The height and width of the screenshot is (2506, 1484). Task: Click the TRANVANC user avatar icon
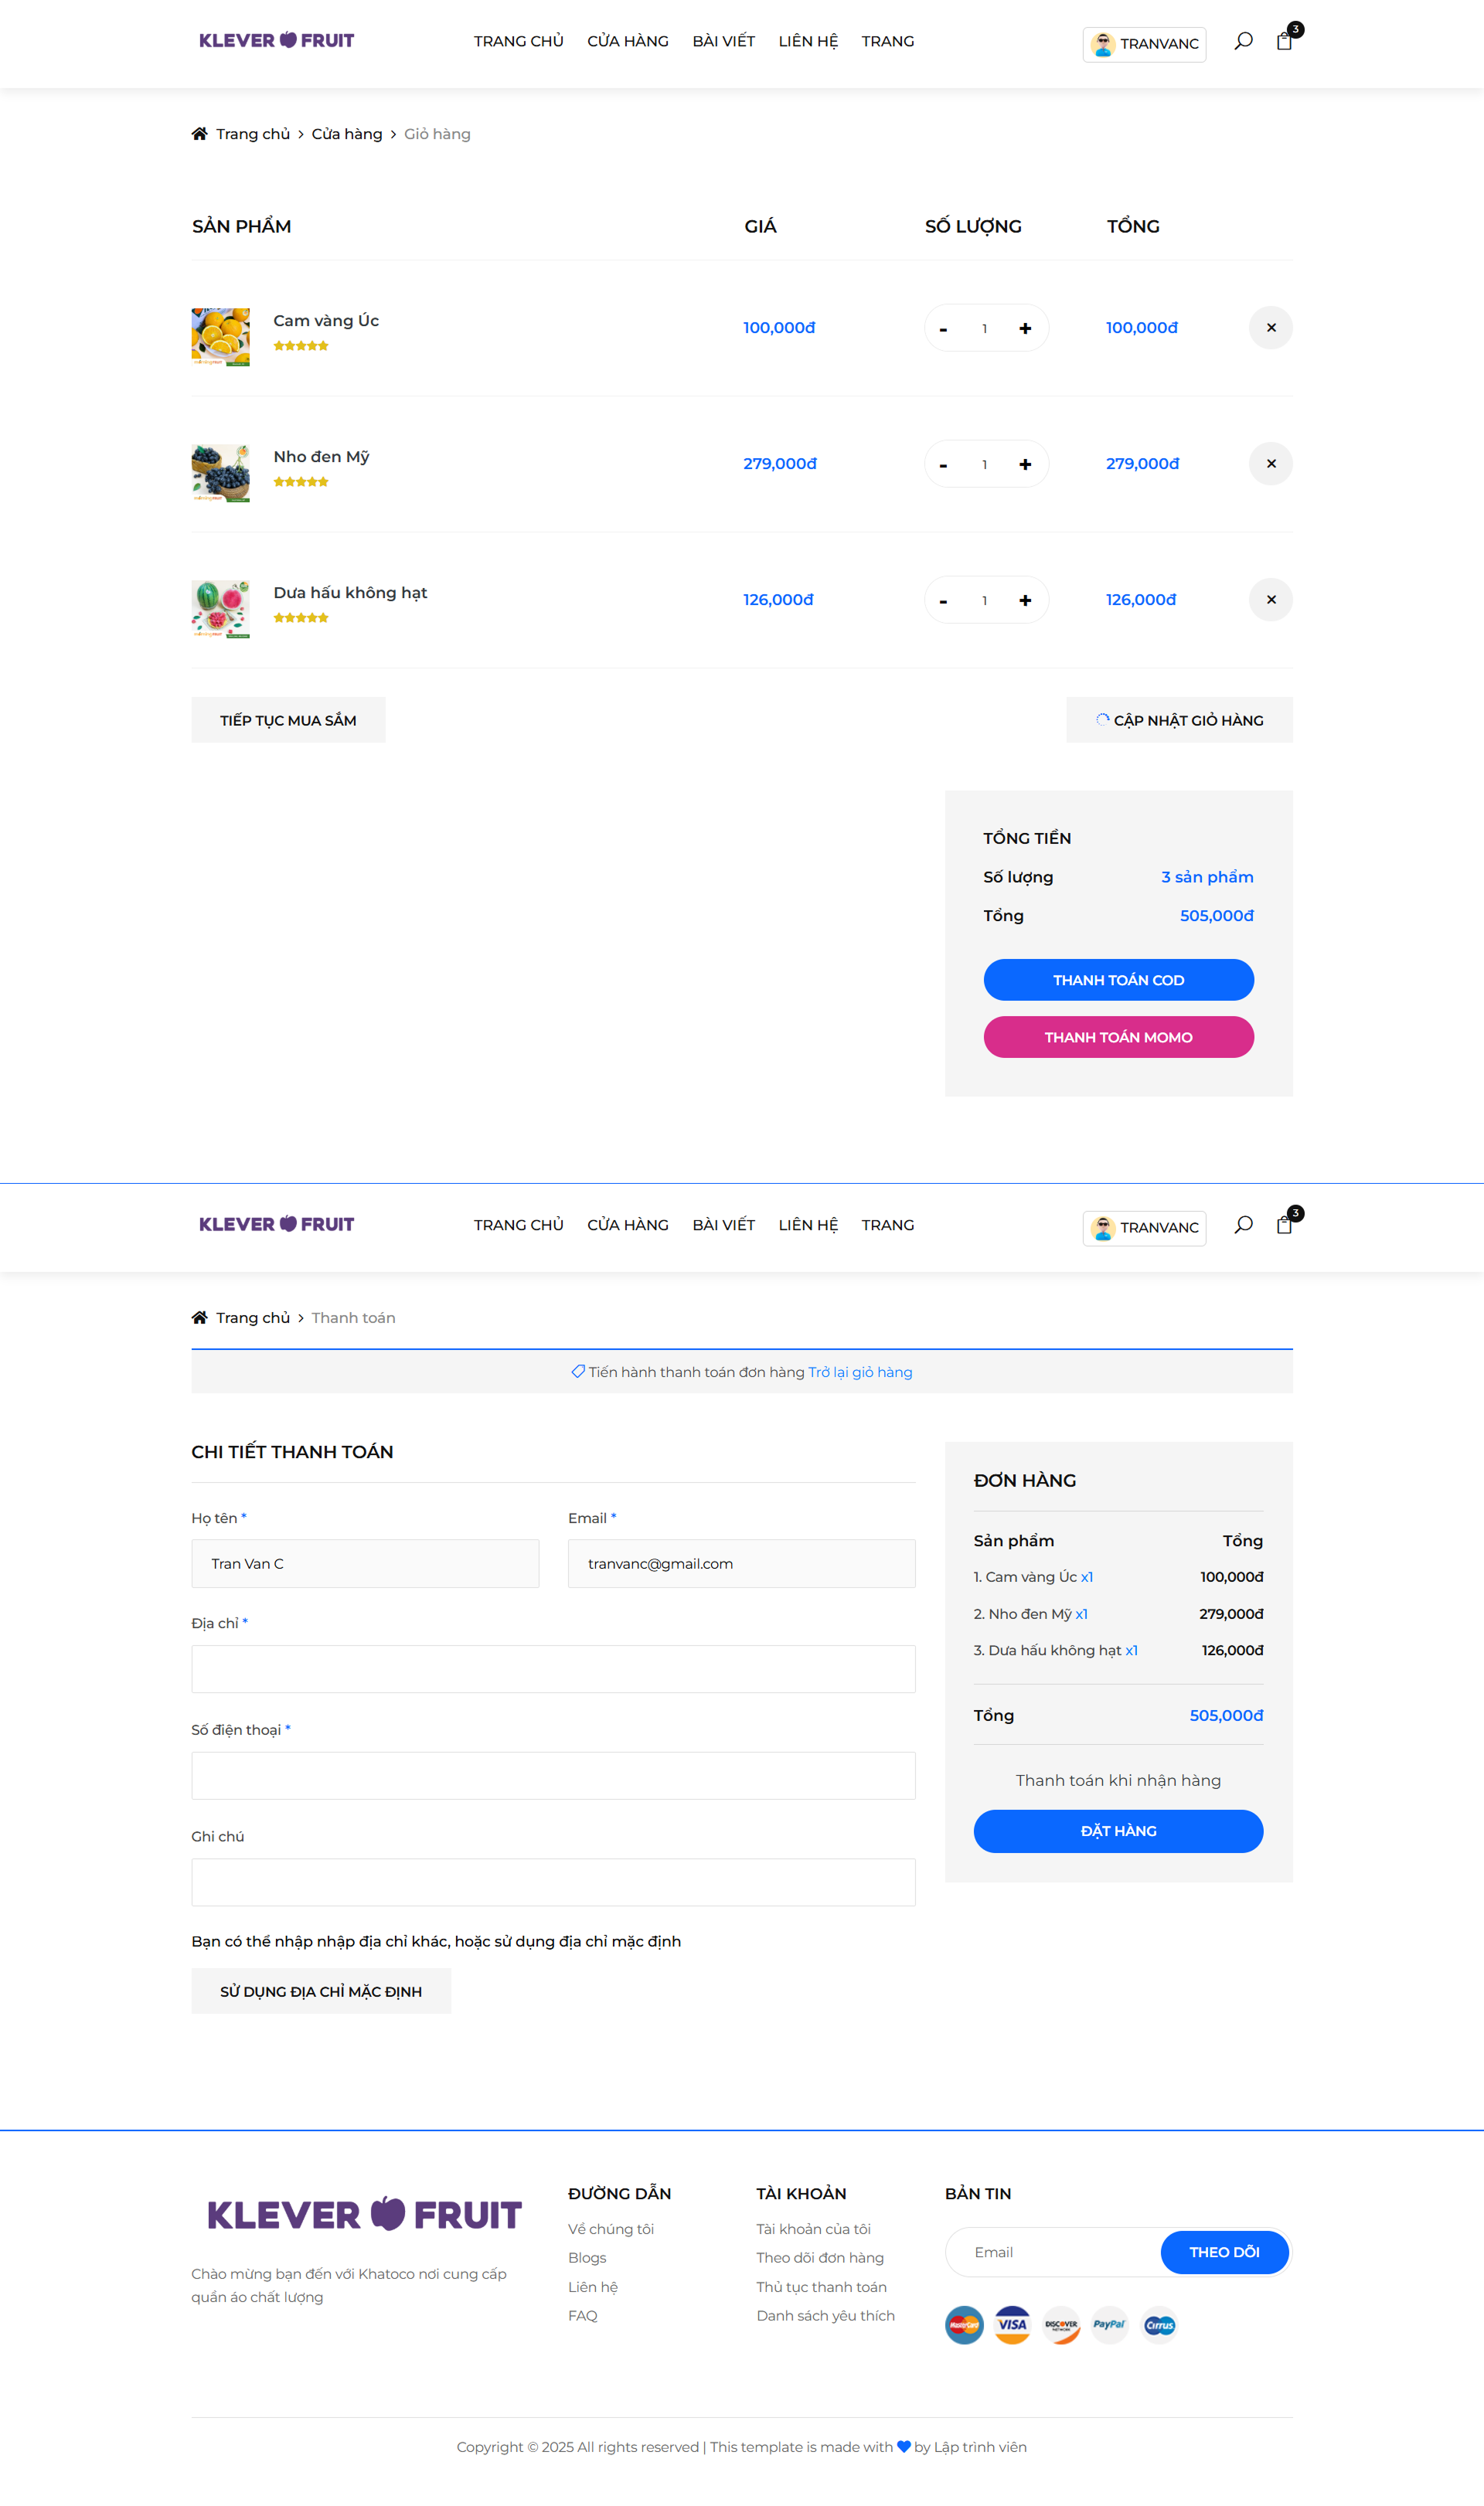pyautogui.click(x=1103, y=44)
